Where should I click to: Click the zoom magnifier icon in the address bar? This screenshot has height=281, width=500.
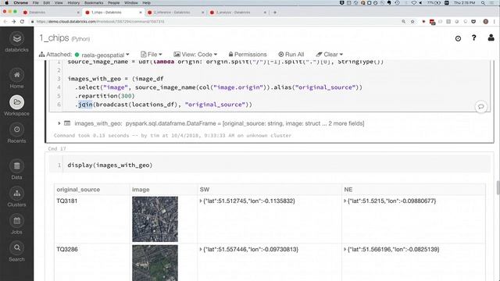point(403,22)
